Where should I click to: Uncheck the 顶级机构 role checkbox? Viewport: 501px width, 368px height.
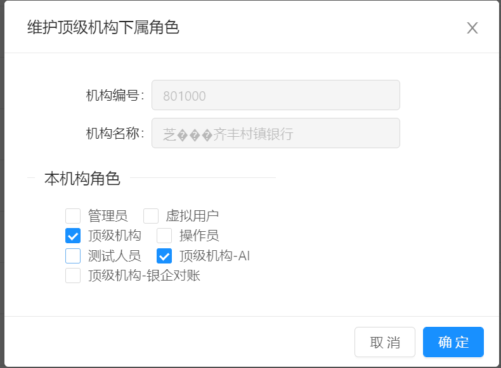point(73,236)
